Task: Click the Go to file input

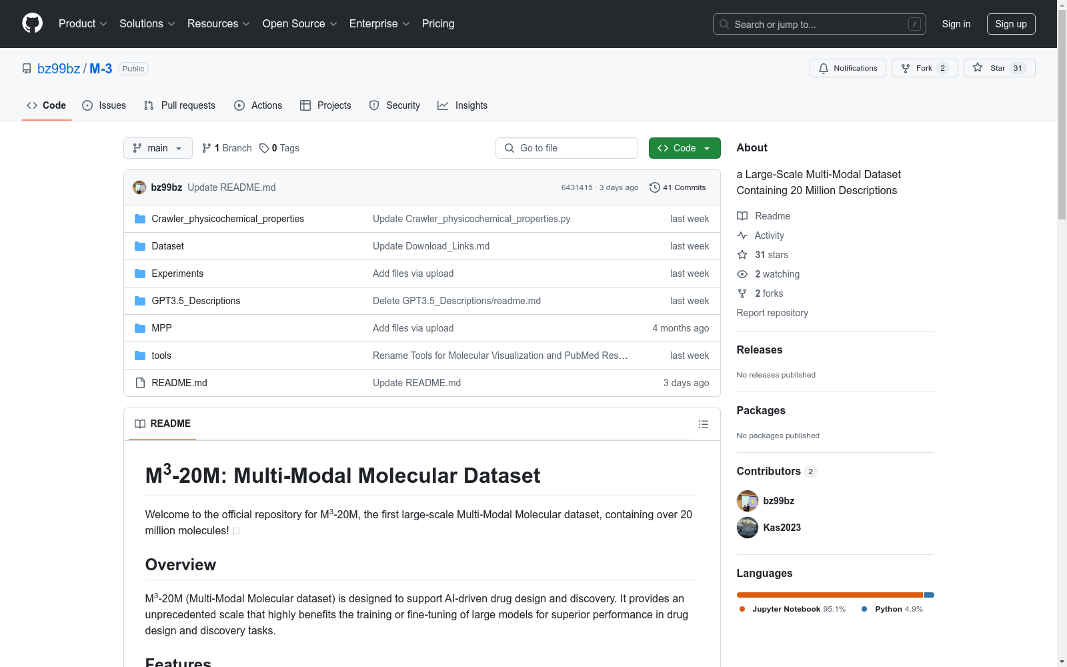Action: (x=567, y=148)
